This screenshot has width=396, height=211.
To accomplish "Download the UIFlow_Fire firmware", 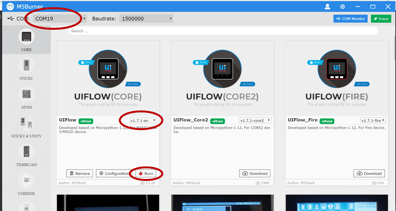I will click(369, 173).
